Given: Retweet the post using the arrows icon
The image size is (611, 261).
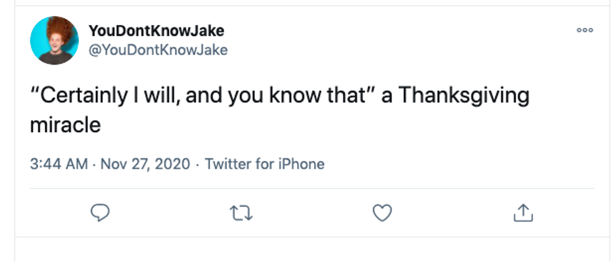Looking at the screenshot, I should tap(241, 214).
